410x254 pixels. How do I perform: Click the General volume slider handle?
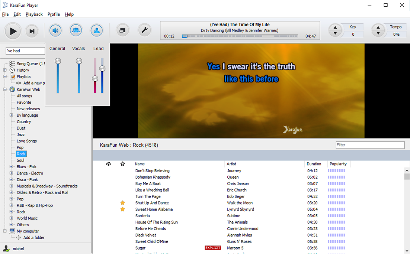click(58, 61)
